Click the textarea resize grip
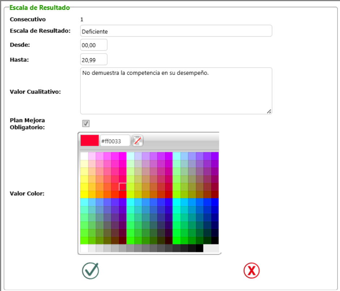Image resolution: width=340 pixels, height=291 pixels. point(269,111)
